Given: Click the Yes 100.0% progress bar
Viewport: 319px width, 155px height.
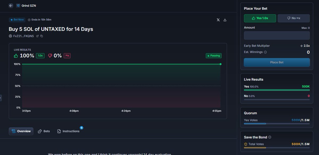Looking at the screenshot, I should (277, 90).
